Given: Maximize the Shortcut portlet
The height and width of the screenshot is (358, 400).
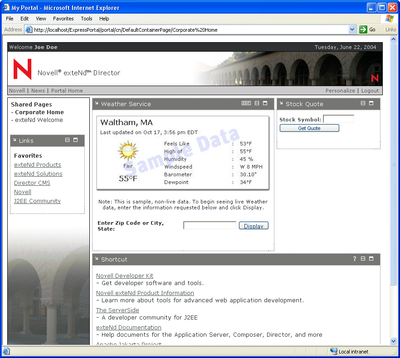Looking at the screenshot, I should point(371,259).
